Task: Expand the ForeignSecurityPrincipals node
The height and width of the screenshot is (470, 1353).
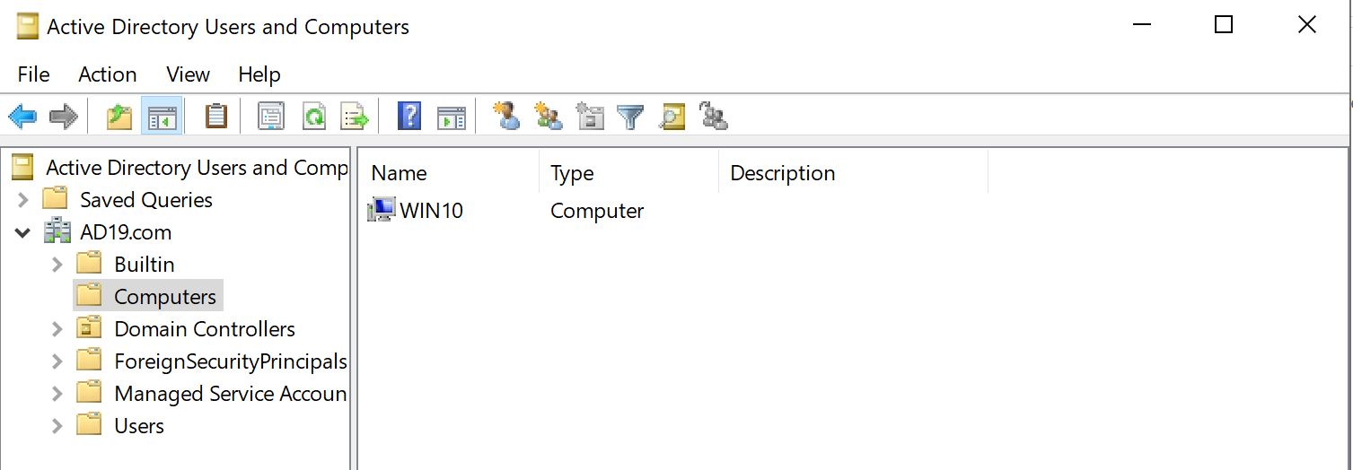Action: point(57,361)
